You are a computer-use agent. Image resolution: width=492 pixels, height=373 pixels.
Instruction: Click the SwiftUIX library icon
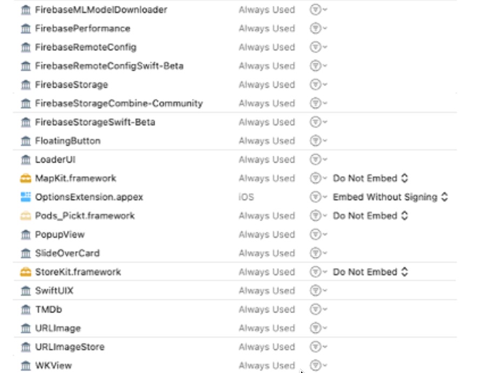(x=25, y=291)
